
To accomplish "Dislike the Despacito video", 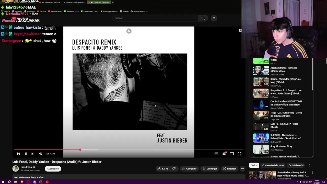I will pos(174,169).
